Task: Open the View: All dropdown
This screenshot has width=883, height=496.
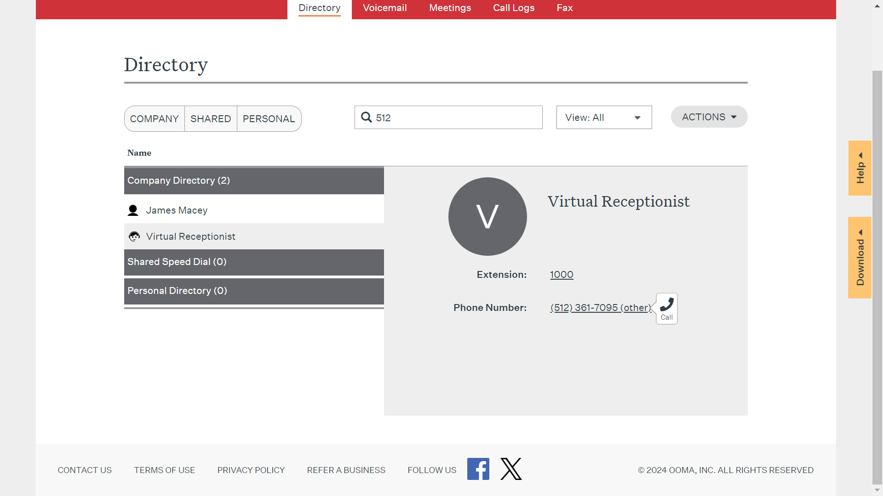Action: [603, 117]
